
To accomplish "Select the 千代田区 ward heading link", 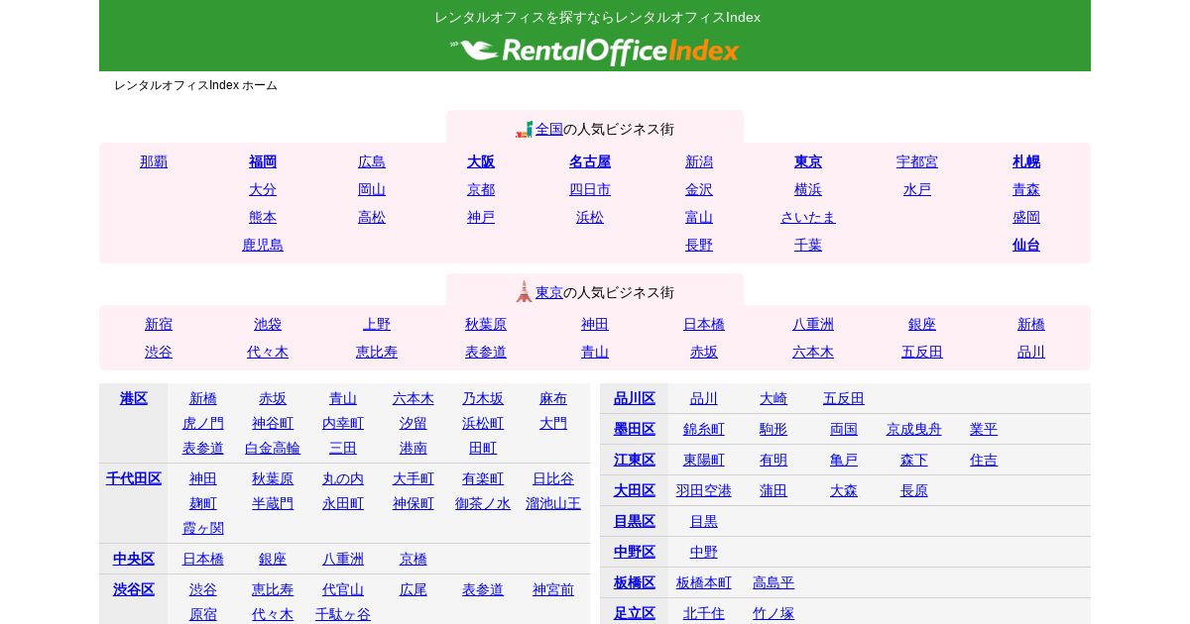I will 134,478.
